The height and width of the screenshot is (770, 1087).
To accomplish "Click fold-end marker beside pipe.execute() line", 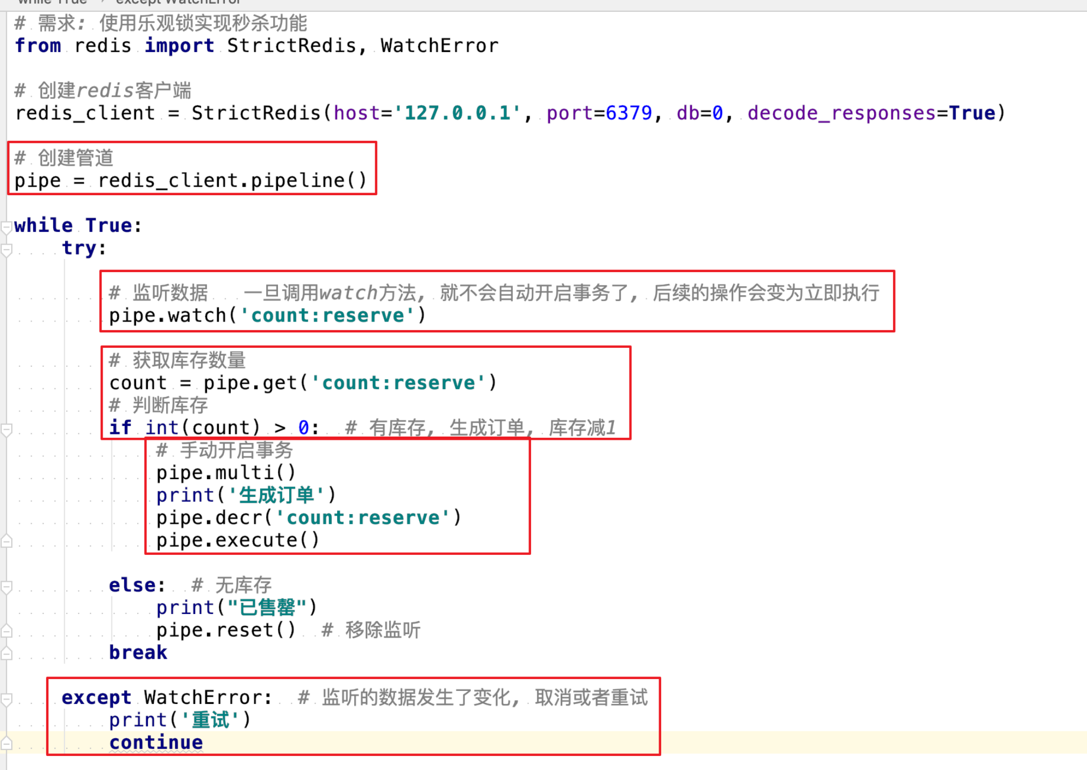I will click(6, 541).
